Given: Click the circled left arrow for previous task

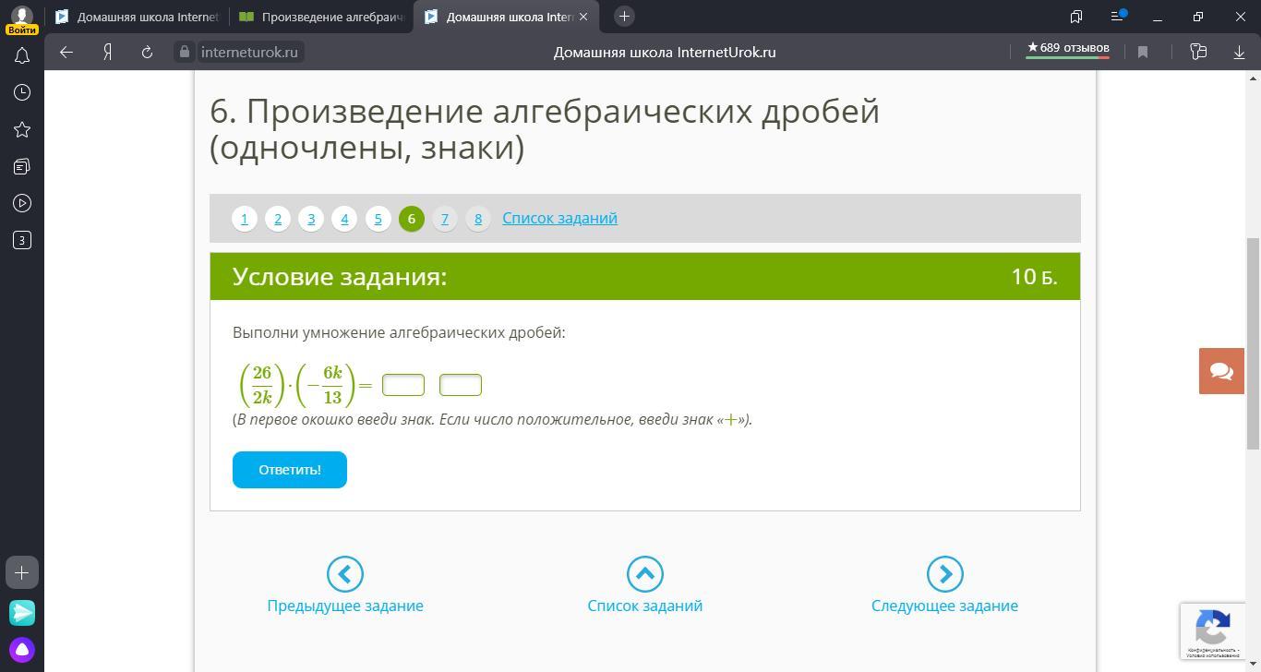Looking at the screenshot, I should click(x=345, y=574).
